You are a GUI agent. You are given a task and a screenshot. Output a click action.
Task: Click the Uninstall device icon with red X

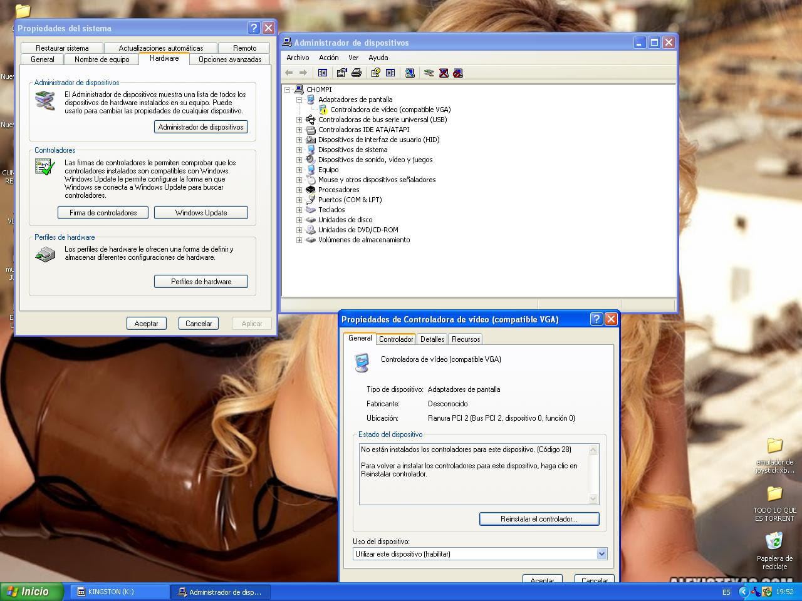tap(444, 73)
